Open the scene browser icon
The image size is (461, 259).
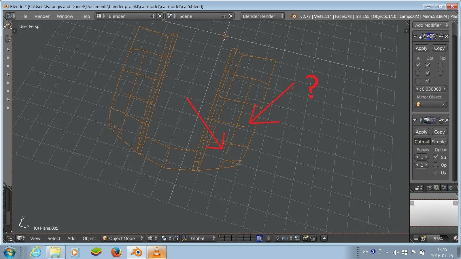171,16
